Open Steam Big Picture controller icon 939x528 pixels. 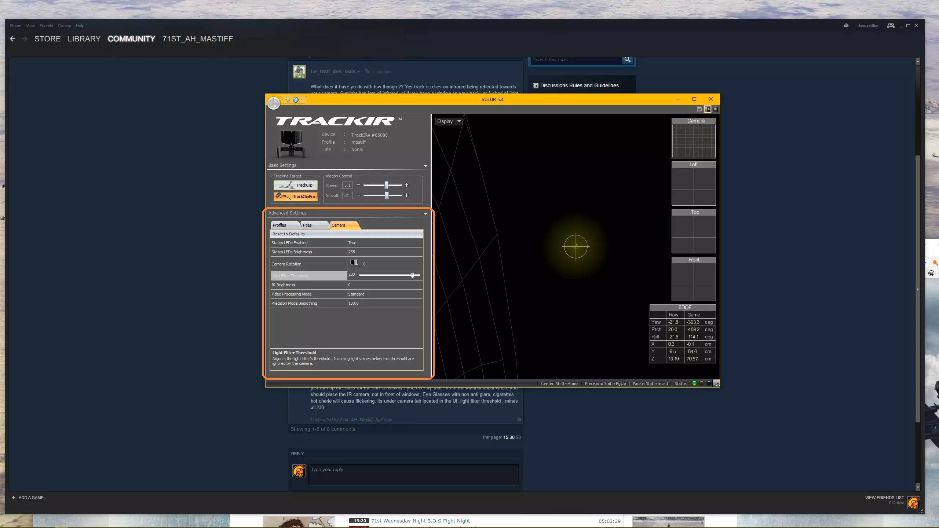coord(891,26)
